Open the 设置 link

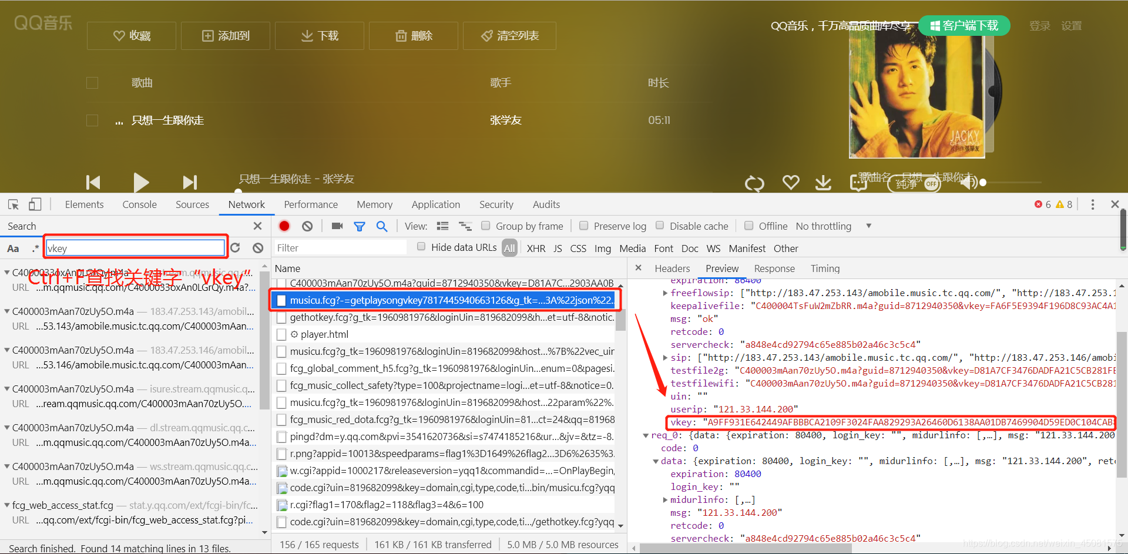(1072, 26)
